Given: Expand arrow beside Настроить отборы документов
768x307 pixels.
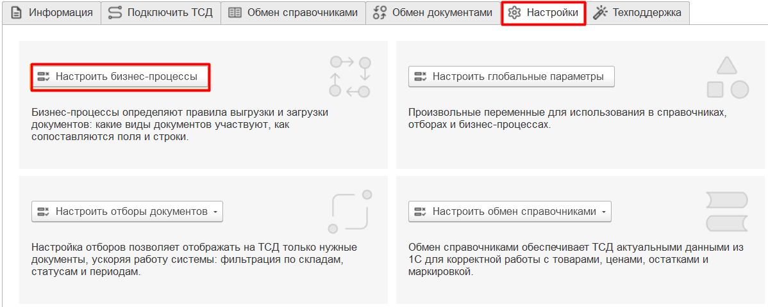Looking at the screenshot, I should click(x=215, y=212).
